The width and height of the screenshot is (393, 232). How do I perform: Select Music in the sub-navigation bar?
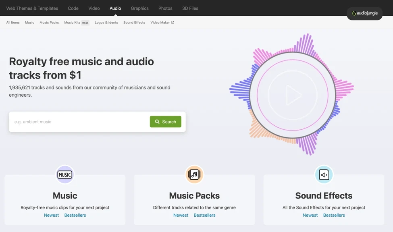coord(29,22)
